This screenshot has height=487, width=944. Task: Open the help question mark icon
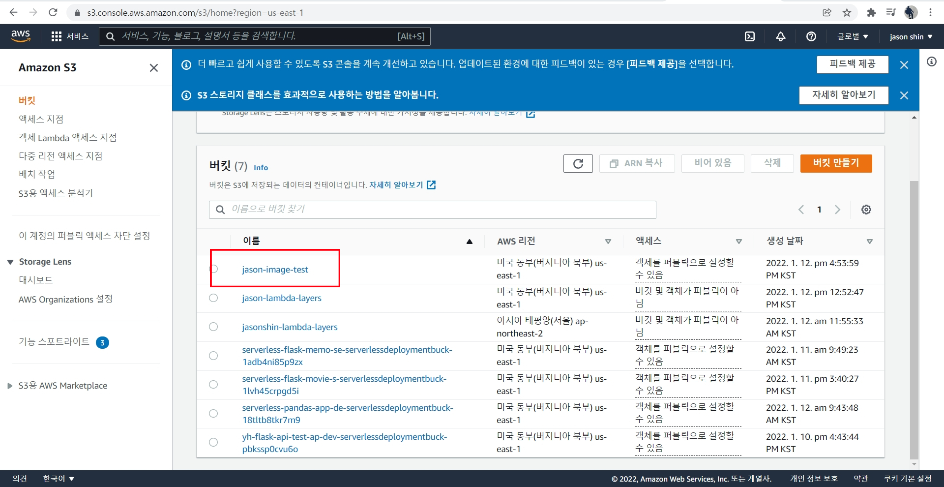tap(811, 36)
